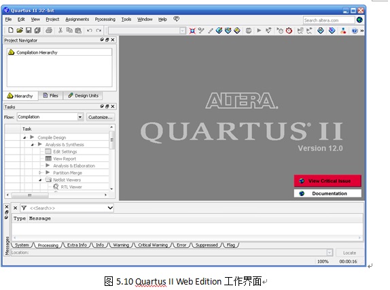Select the Analysis & Elaboration task row
Image resolution: width=390 pixels, height=290 pixels.
(71, 165)
